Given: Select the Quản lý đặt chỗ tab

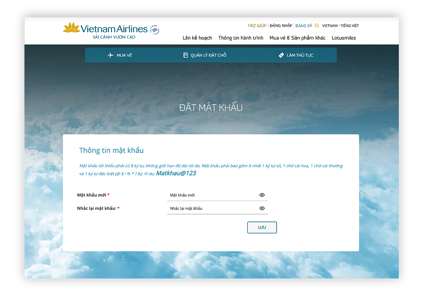Looking at the screenshot, I should point(208,55).
